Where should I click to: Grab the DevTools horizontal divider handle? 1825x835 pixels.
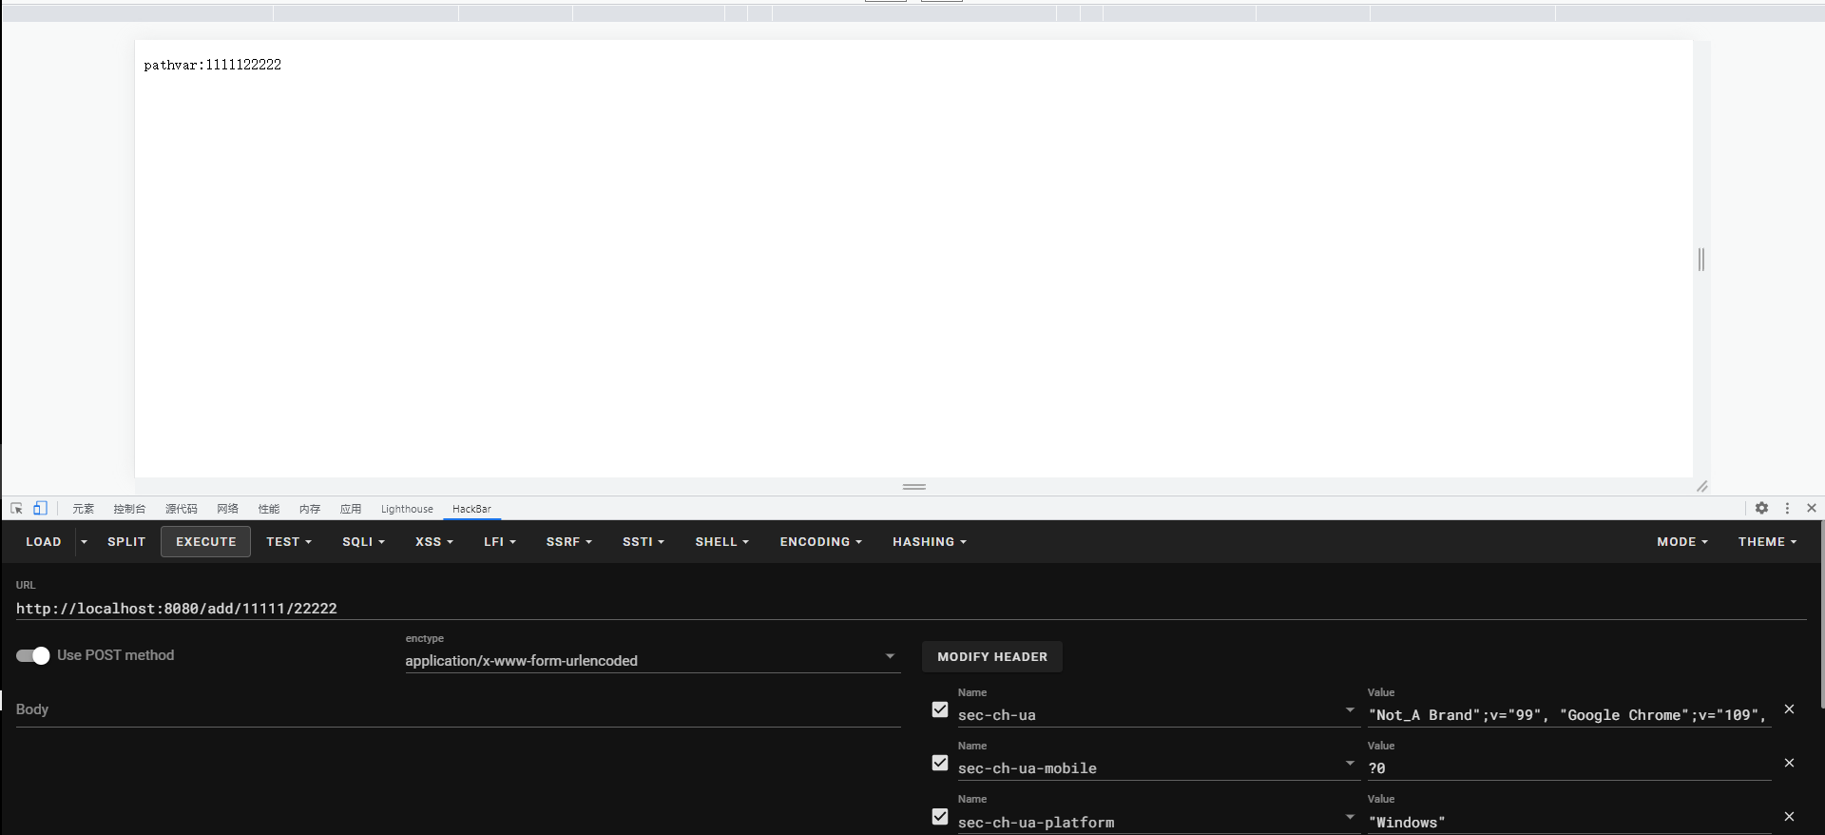[914, 487]
